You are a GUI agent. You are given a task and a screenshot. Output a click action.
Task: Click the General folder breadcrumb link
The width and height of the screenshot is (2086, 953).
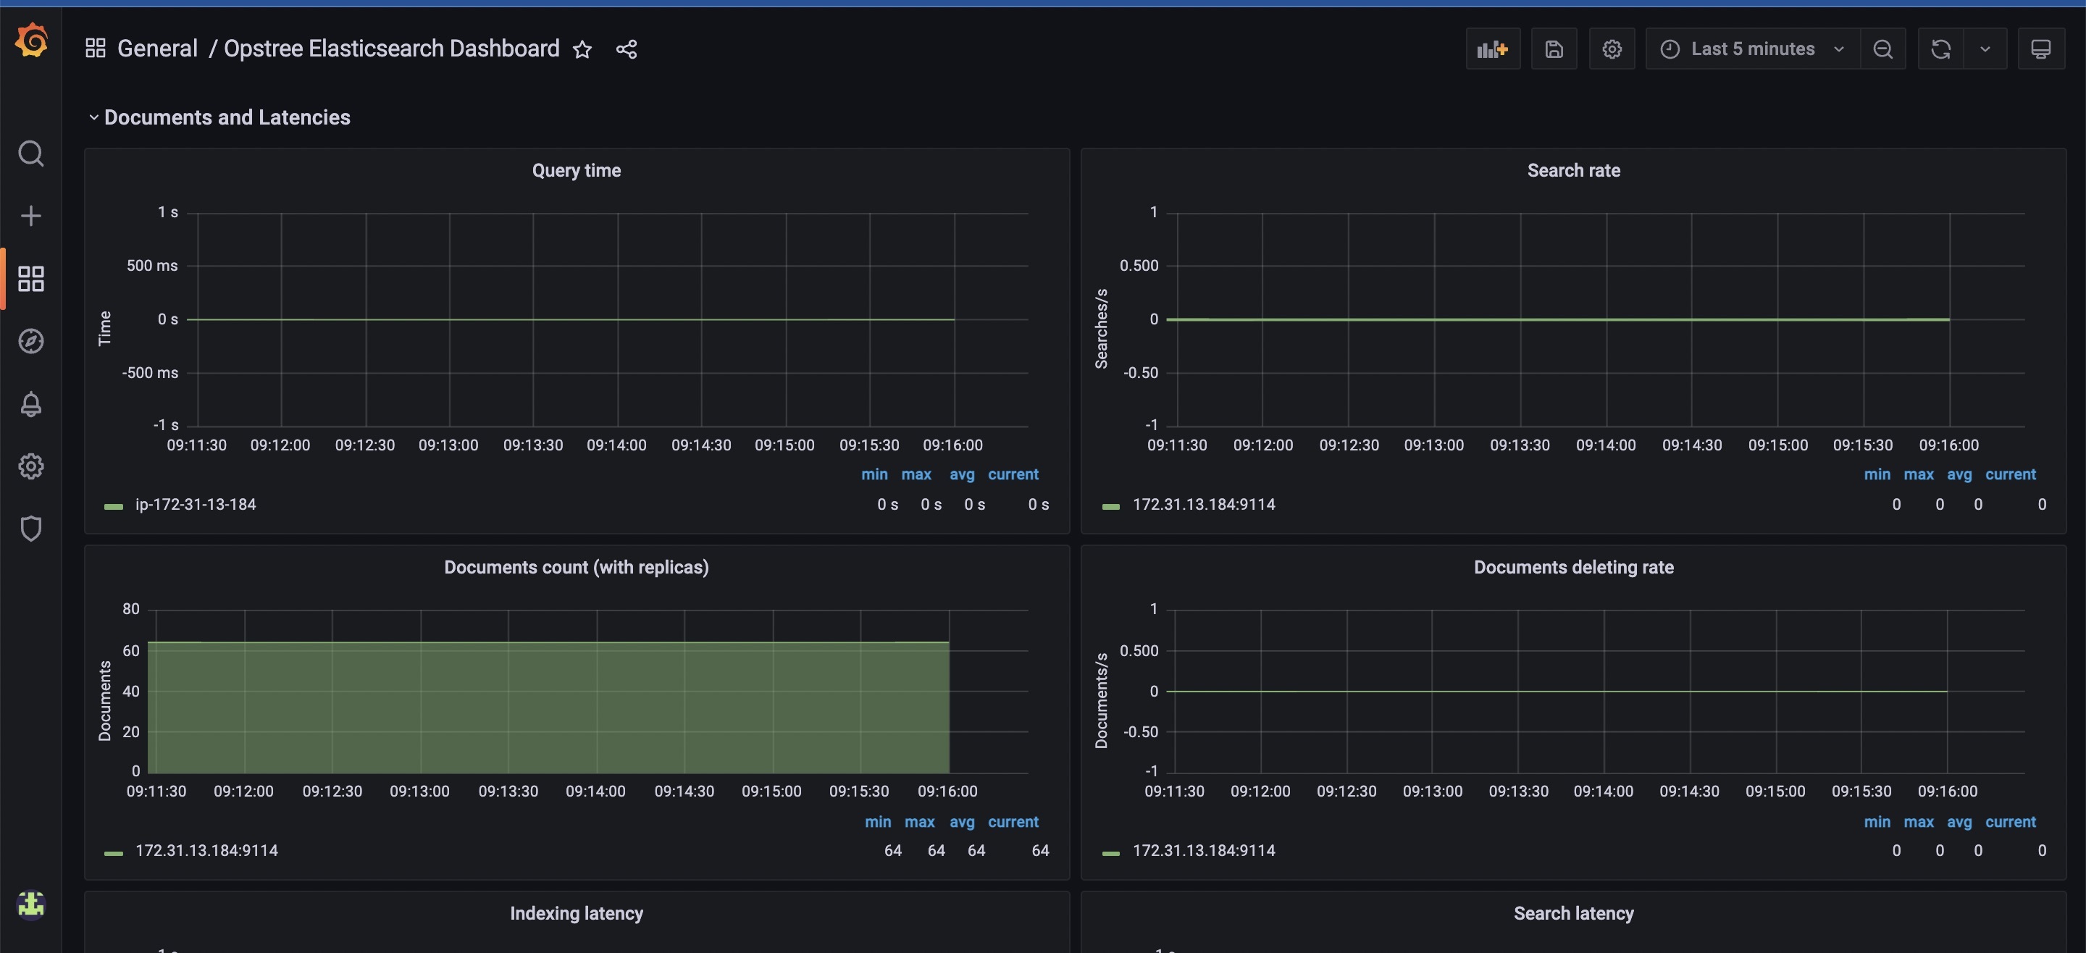click(157, 49)
